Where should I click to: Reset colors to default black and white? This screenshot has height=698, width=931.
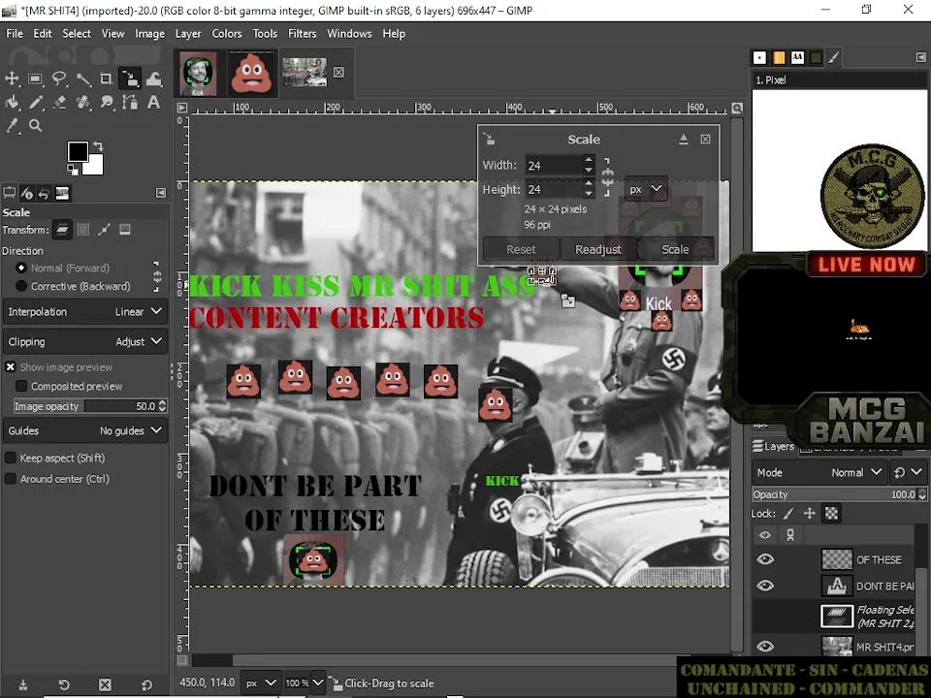coord(72,171)
